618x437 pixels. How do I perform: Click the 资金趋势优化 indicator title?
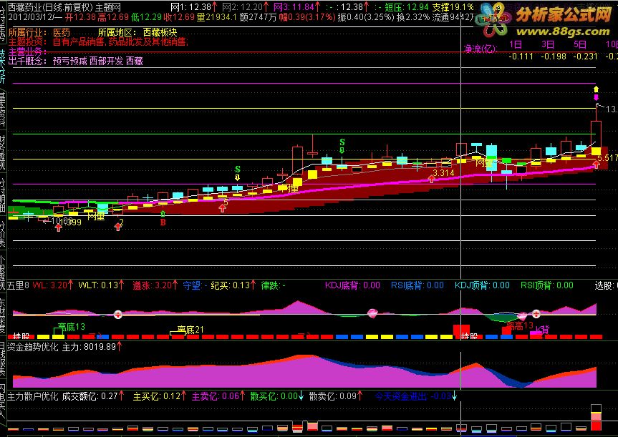[33, 347]
